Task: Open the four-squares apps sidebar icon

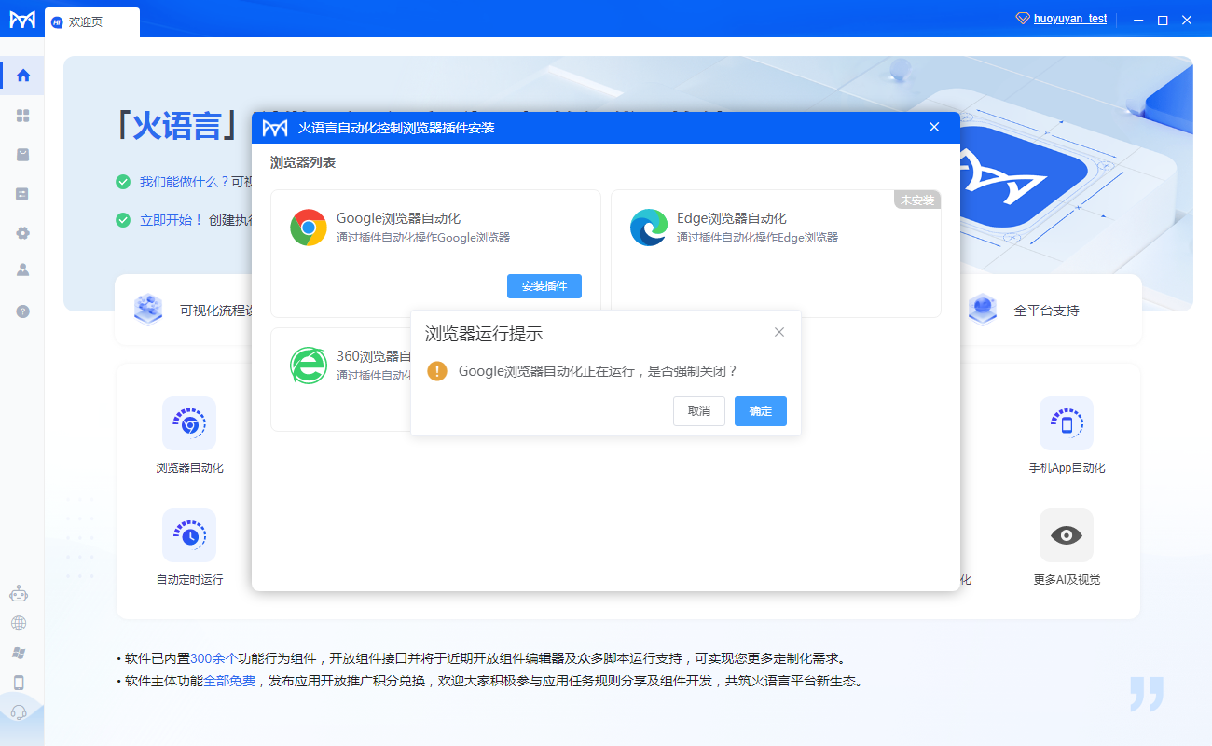Action: tap(23, 116)
